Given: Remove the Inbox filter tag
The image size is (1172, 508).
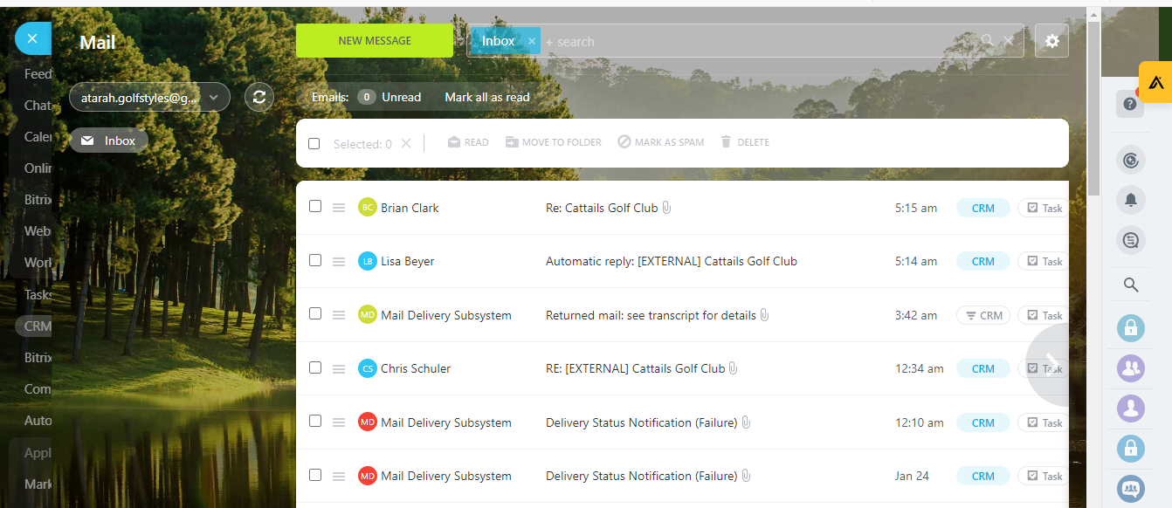Looking at the screenshot, I should [x=531, y=41].
